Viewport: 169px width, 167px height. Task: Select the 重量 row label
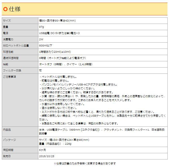6,27
